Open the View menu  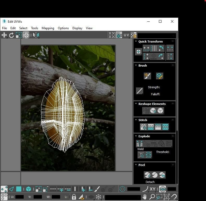point(89,28)
